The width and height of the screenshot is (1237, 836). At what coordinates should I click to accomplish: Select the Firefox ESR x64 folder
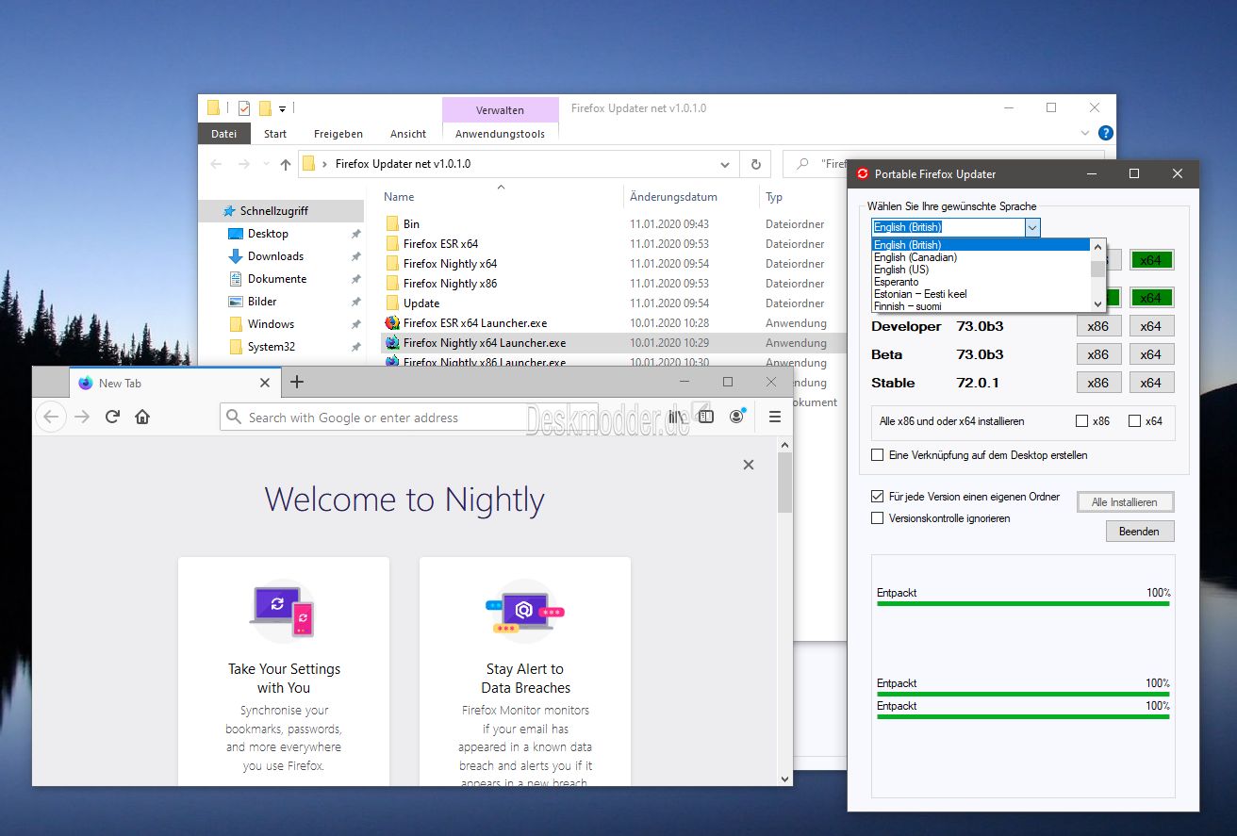[440, 244]
